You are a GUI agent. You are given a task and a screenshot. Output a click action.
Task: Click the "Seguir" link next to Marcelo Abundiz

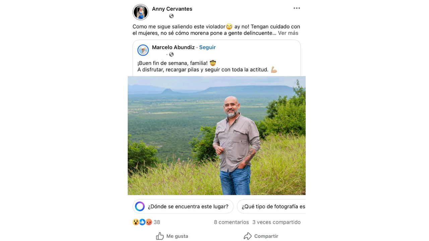(x=207, y=48)
